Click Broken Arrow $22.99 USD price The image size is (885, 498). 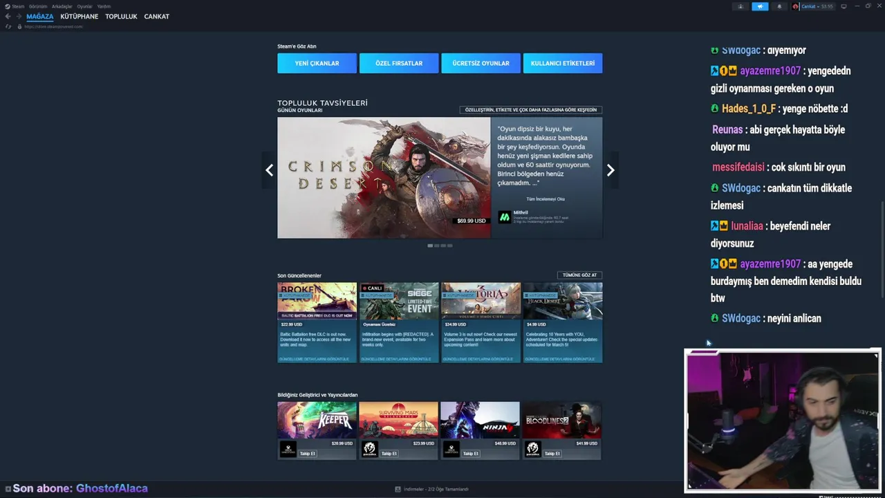coord(292,324)
